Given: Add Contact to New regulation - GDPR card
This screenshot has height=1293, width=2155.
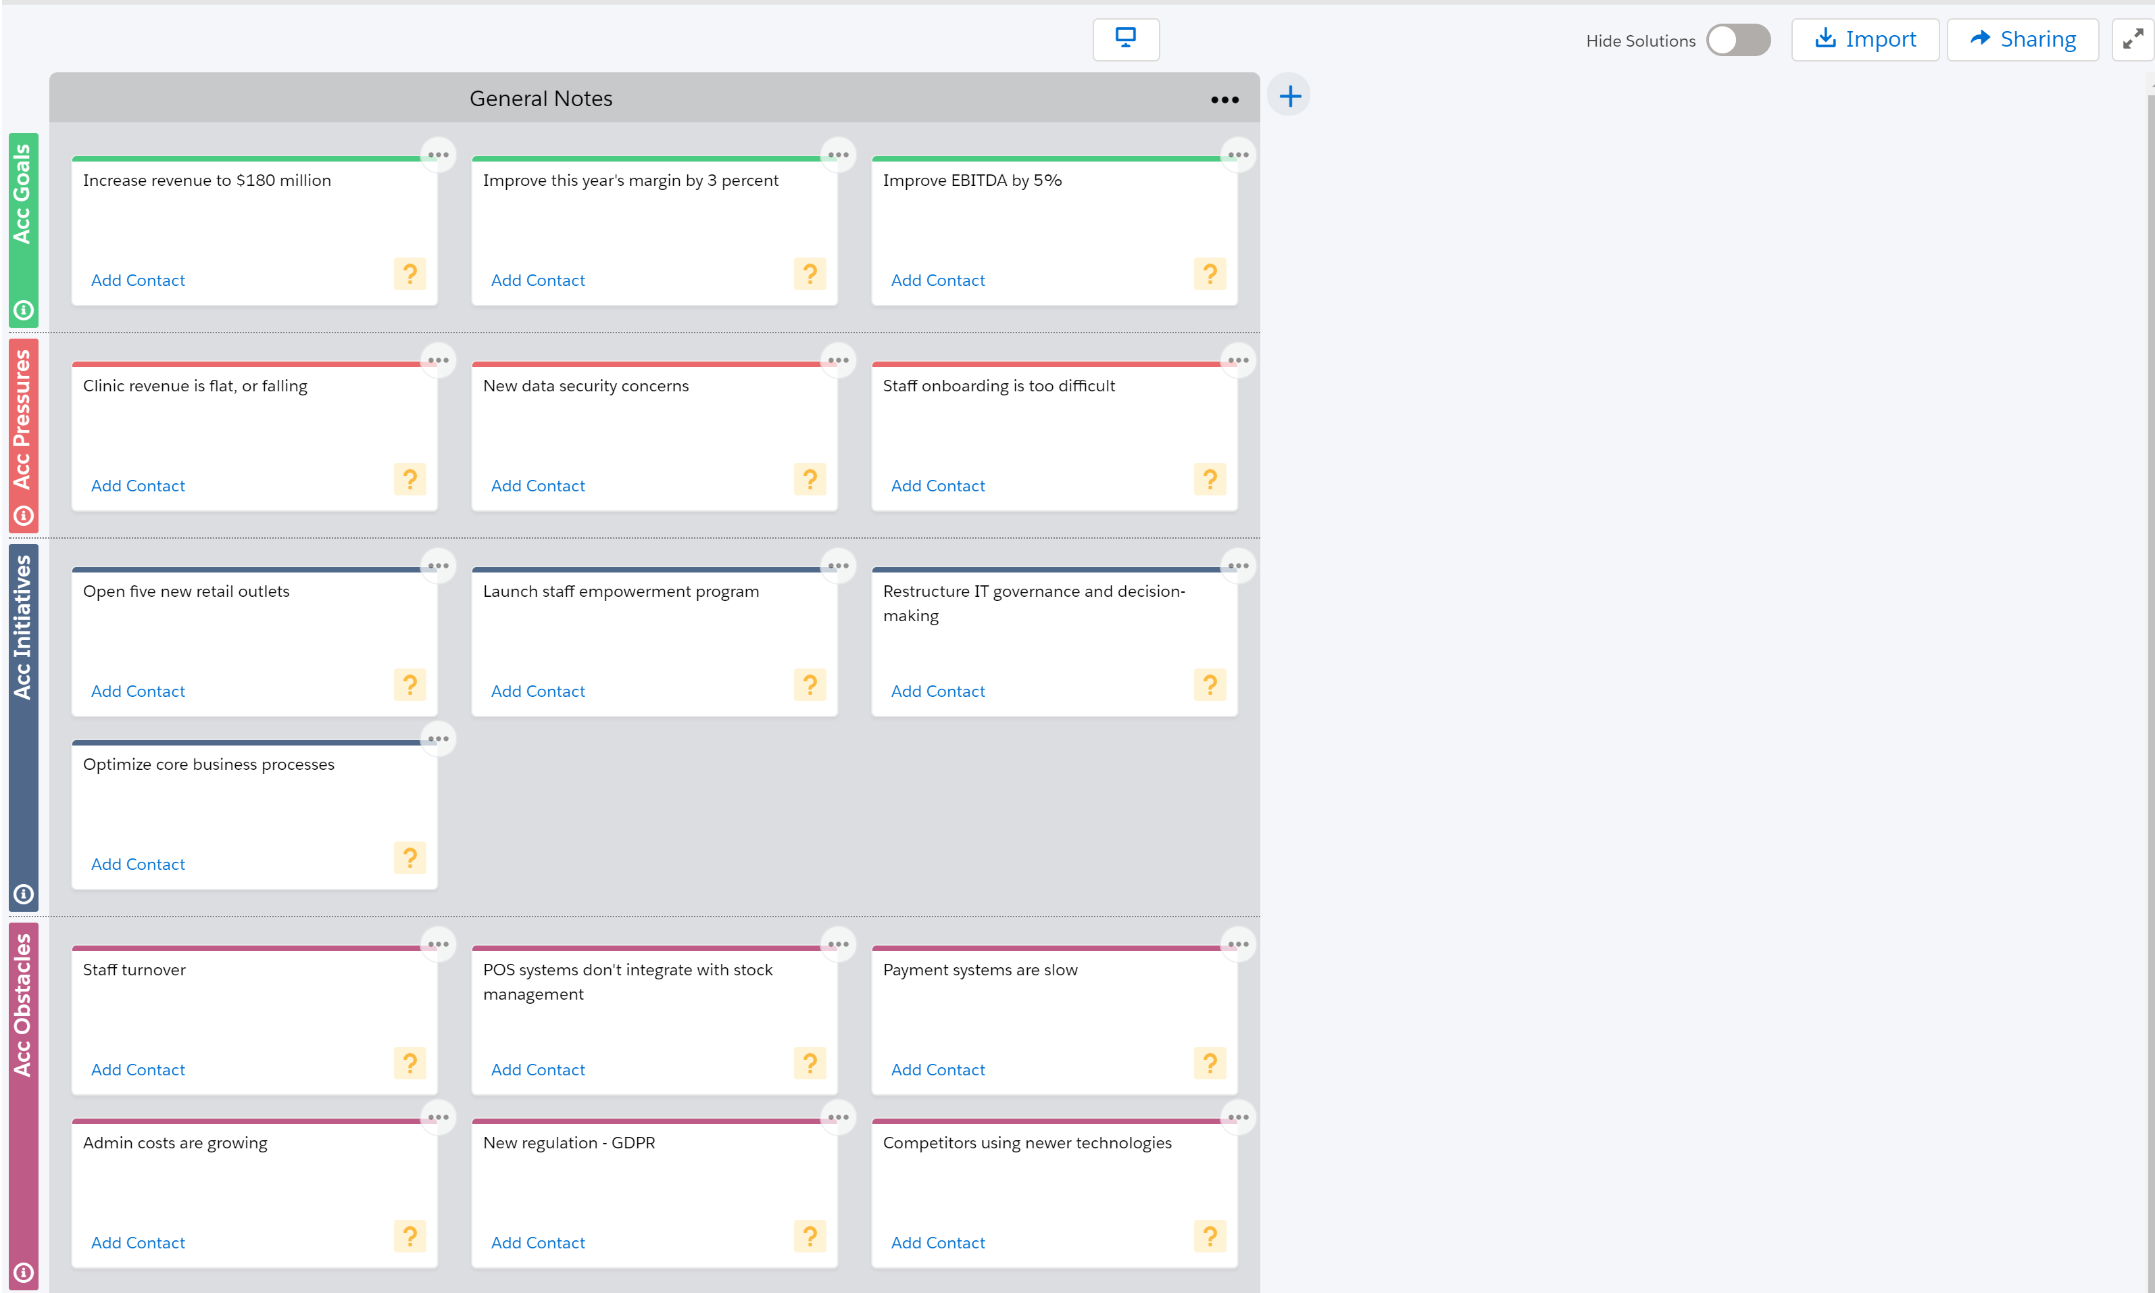Looking at the screenshot, I should [x=537, y=1244].
